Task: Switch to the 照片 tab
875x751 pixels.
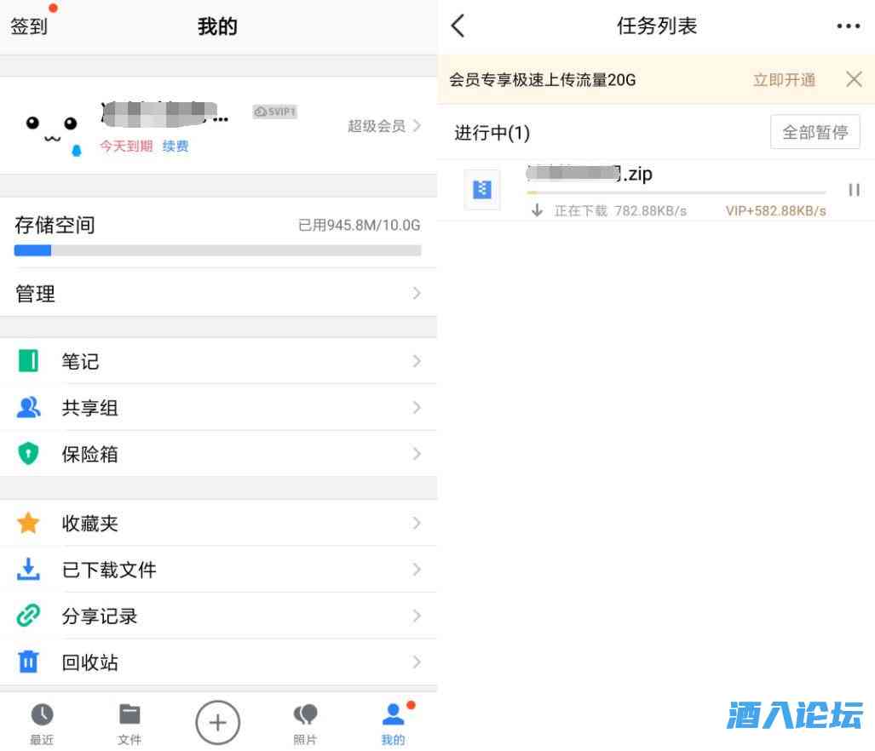Action: pos(305,724)
